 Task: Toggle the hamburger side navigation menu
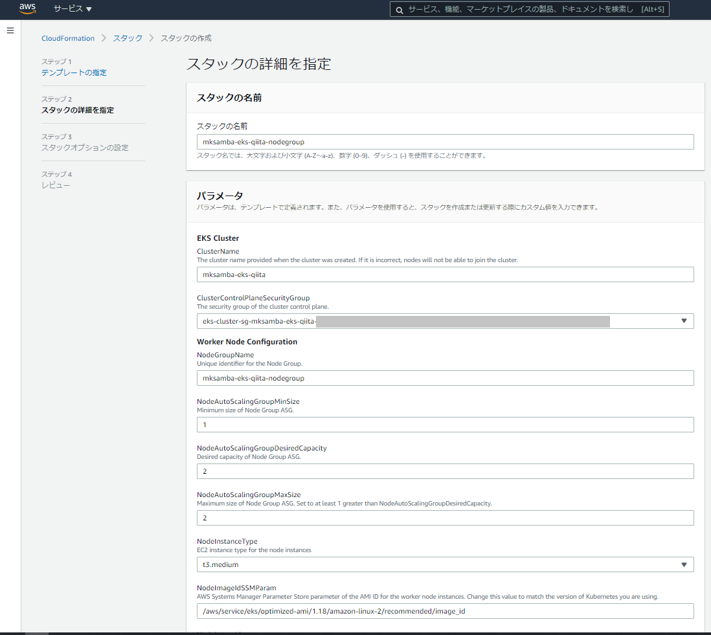[x=10, y=30]
